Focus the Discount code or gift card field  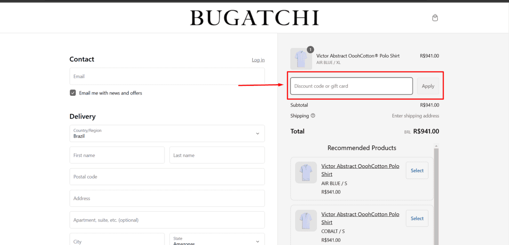(x=352, y=86)
